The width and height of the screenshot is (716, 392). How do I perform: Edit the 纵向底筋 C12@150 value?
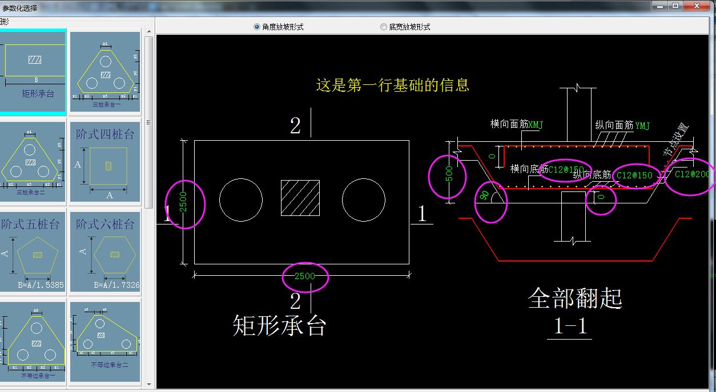tap(635, 175)
